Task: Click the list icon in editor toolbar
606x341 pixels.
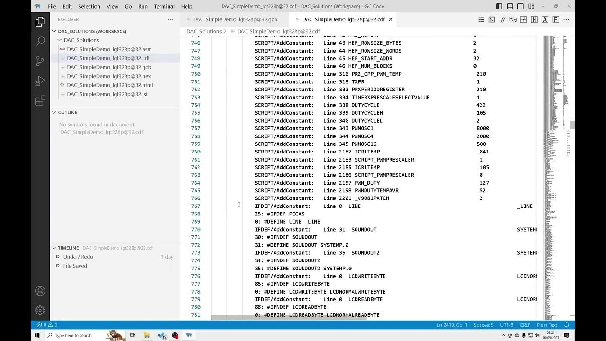Action: [x=481, y=19]
